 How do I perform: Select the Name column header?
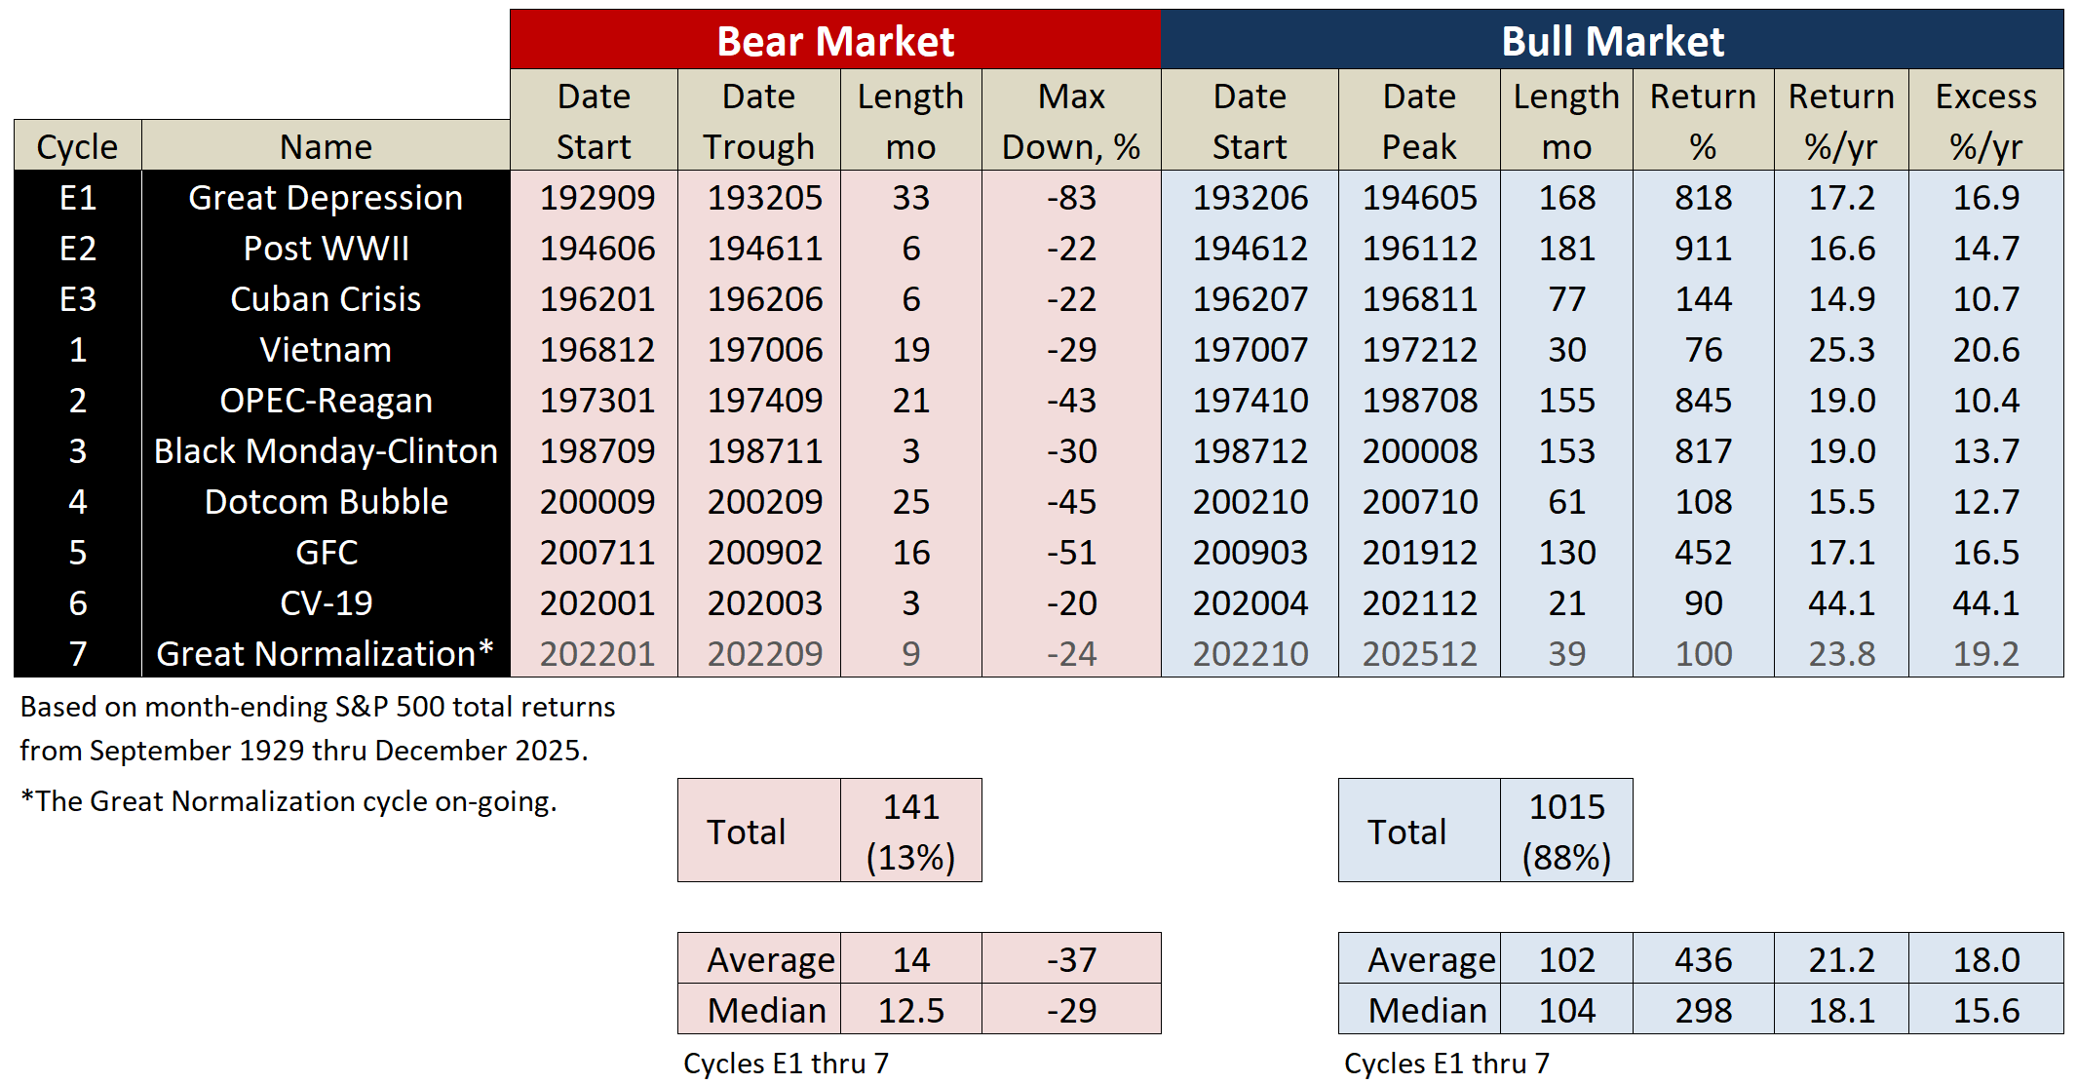pyautogui.click(x=326, y=146)
